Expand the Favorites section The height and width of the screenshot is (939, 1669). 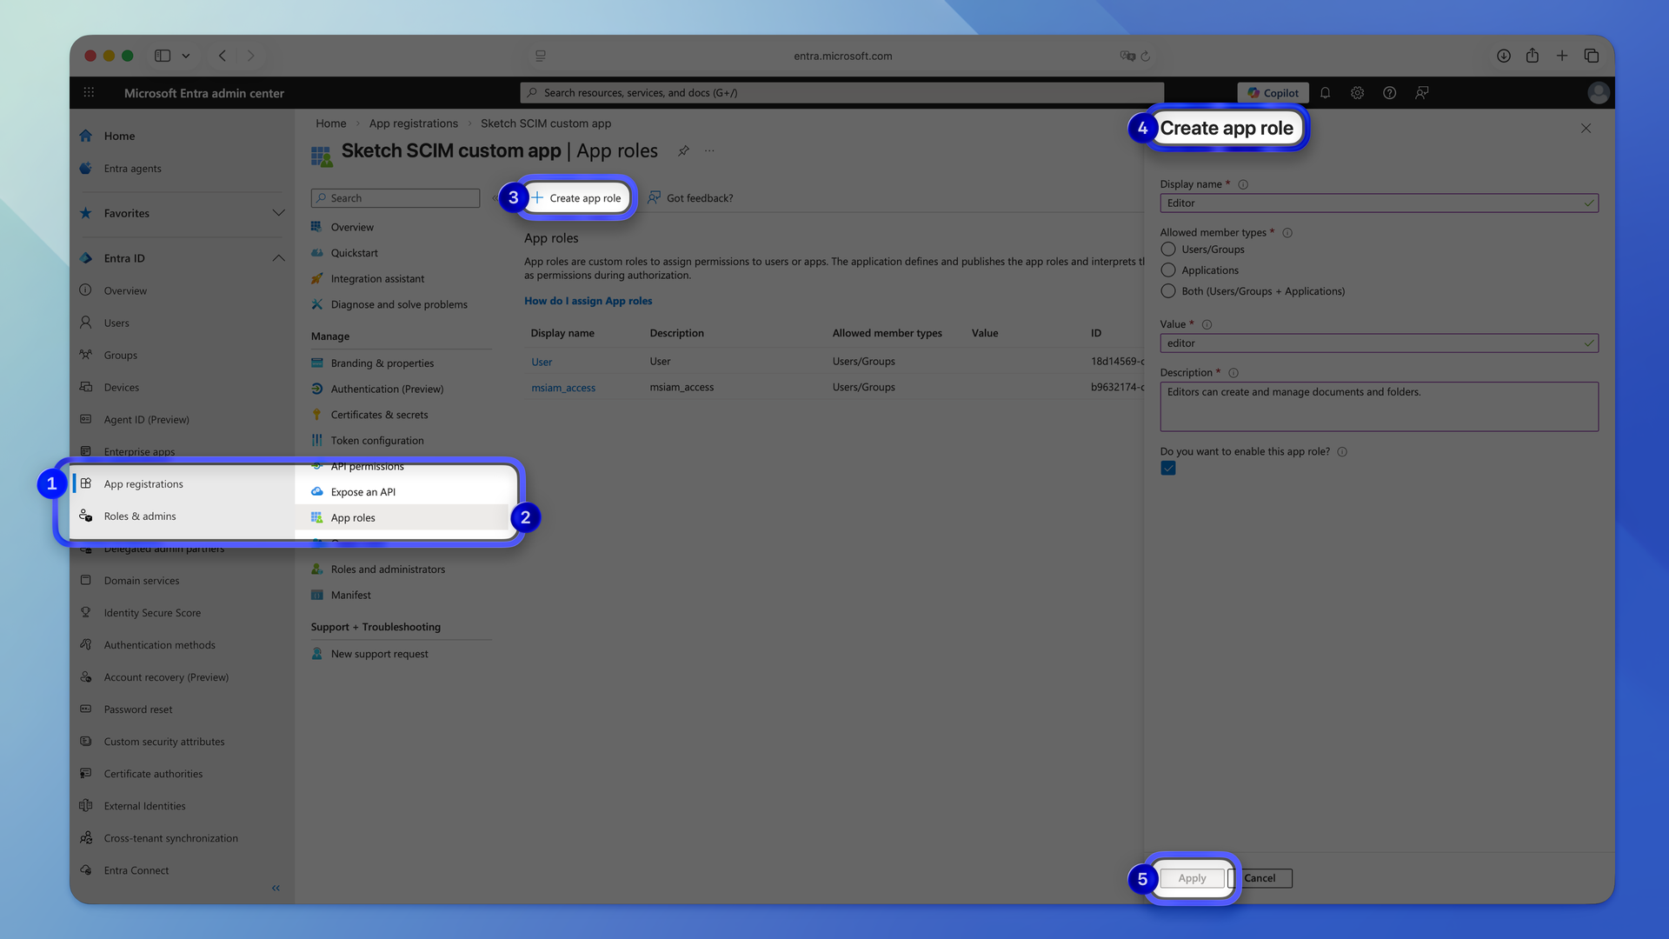(x=278, y=213)
